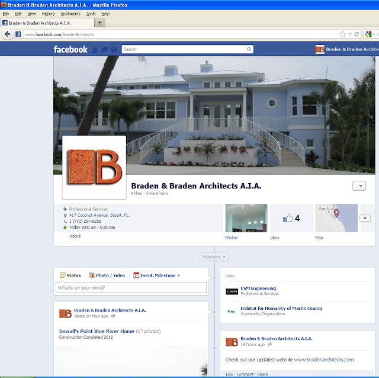Image resolution: width=379 pixels, height=378 pixels.
Task: Click the search magnifier button
Action: (x=249, y=49)
